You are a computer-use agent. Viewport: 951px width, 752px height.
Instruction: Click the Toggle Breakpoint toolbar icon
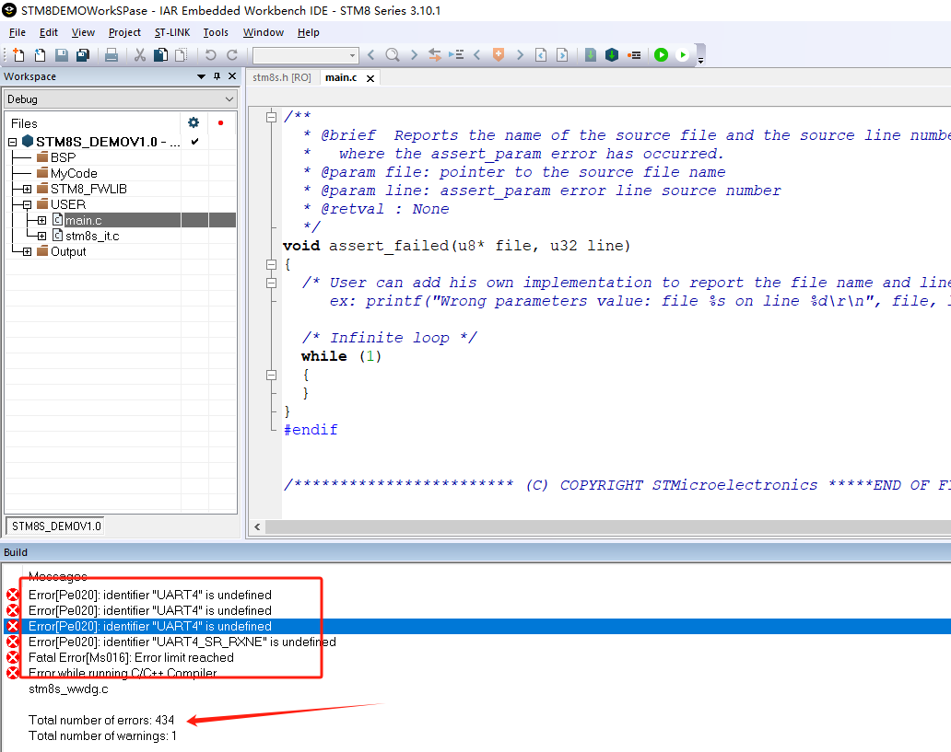coord(634,55)
